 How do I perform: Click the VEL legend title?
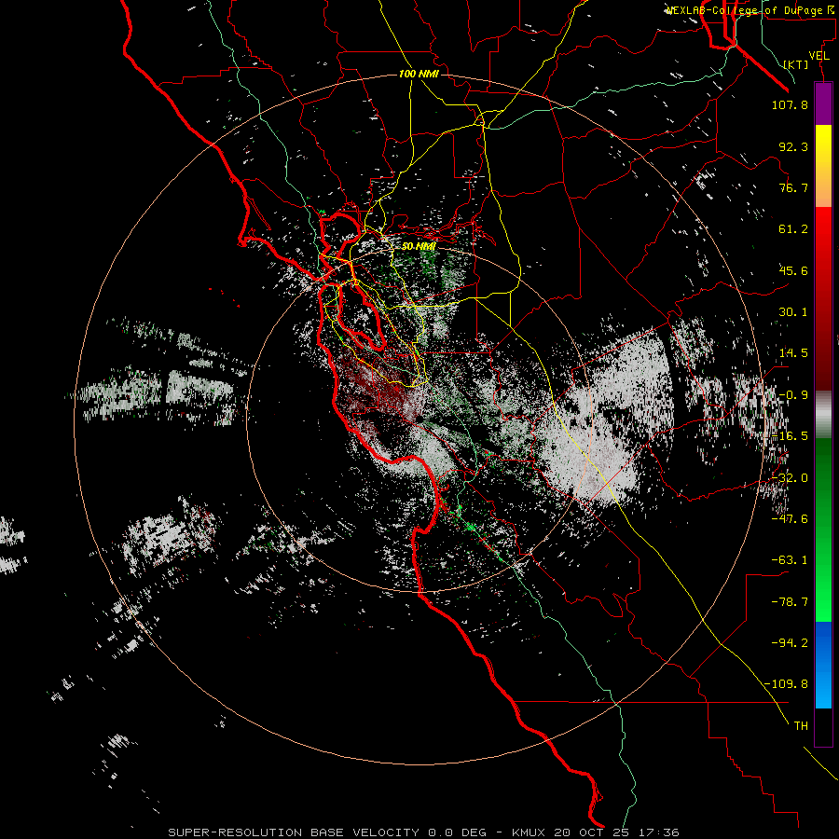click(819, 55)
